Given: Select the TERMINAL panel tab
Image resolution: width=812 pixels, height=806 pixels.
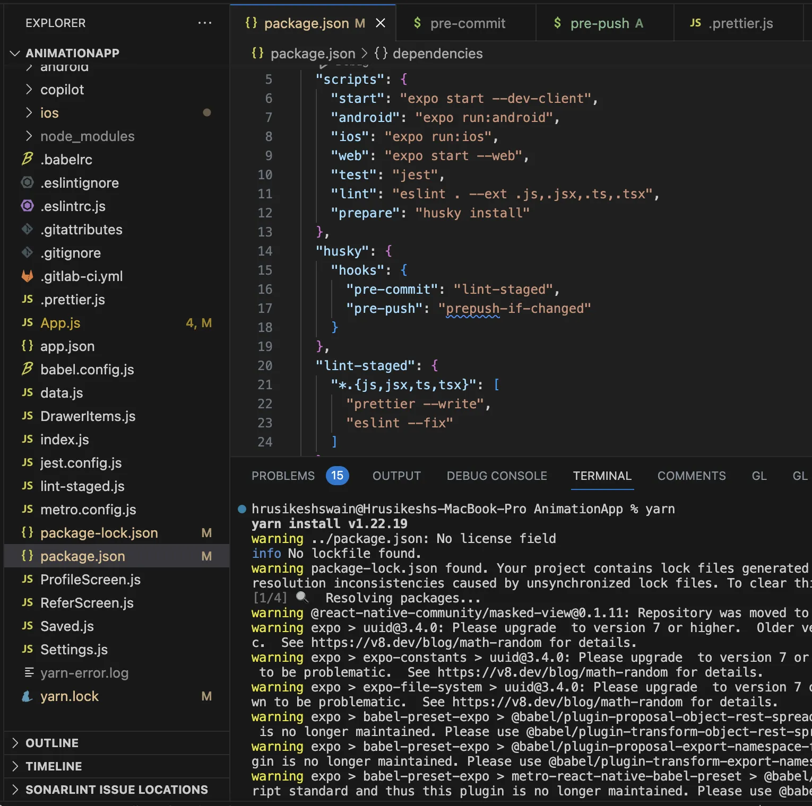Looking at the screenshot, I should click(602, 476).
